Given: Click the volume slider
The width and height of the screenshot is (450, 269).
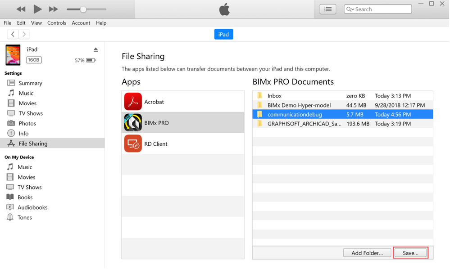Looking at the screenshot, I should pos(86,9).
